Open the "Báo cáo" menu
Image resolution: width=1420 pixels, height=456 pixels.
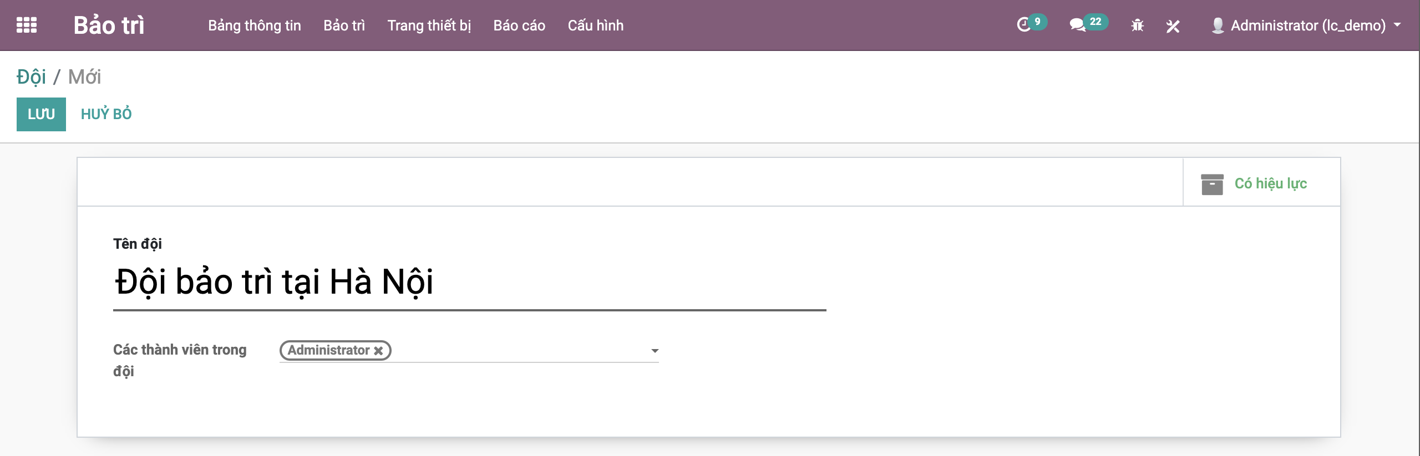tap(519, 25)
